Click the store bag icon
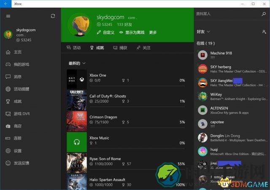 (x=8, y=126)
